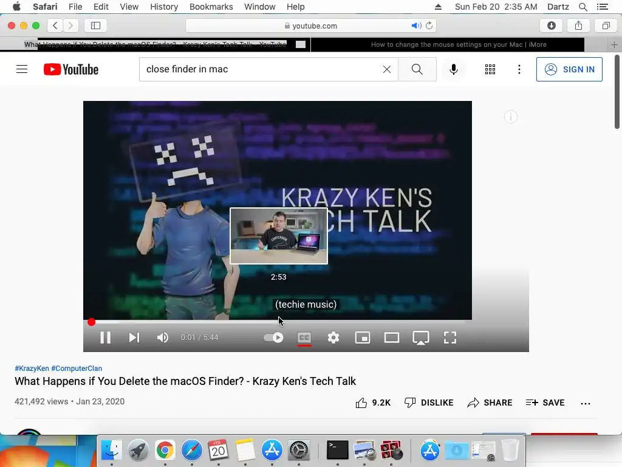Open Terminal from the Dock
The width and height of the screenshot is (622, 467).
tap(337, 450)
